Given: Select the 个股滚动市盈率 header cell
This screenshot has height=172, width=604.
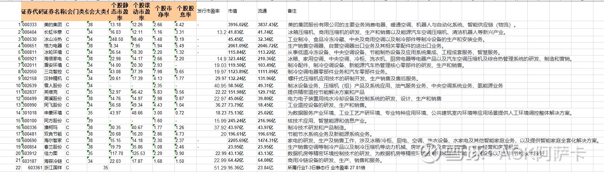Looking at the screenshot, I should pyautogui.click(x=142, y=12).
